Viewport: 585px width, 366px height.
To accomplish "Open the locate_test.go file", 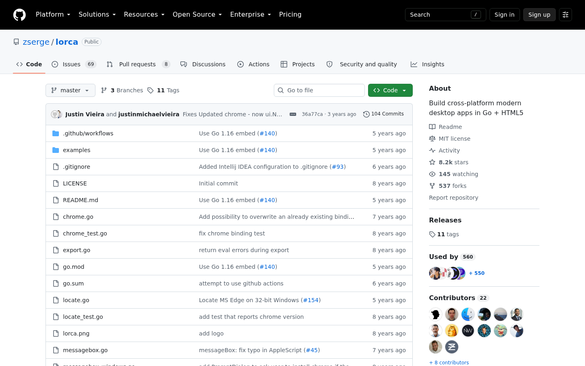I will (83, 317).
